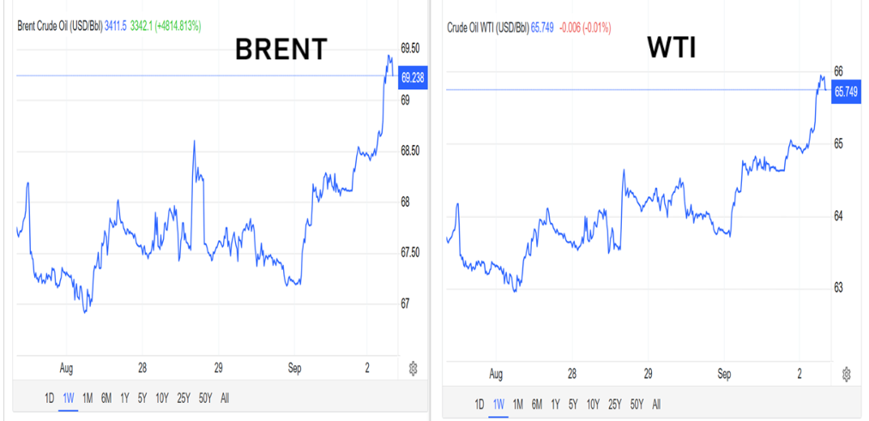Select 50Y range for Brent chart
This screenshot has width=869, height=421.
point(206,398)
